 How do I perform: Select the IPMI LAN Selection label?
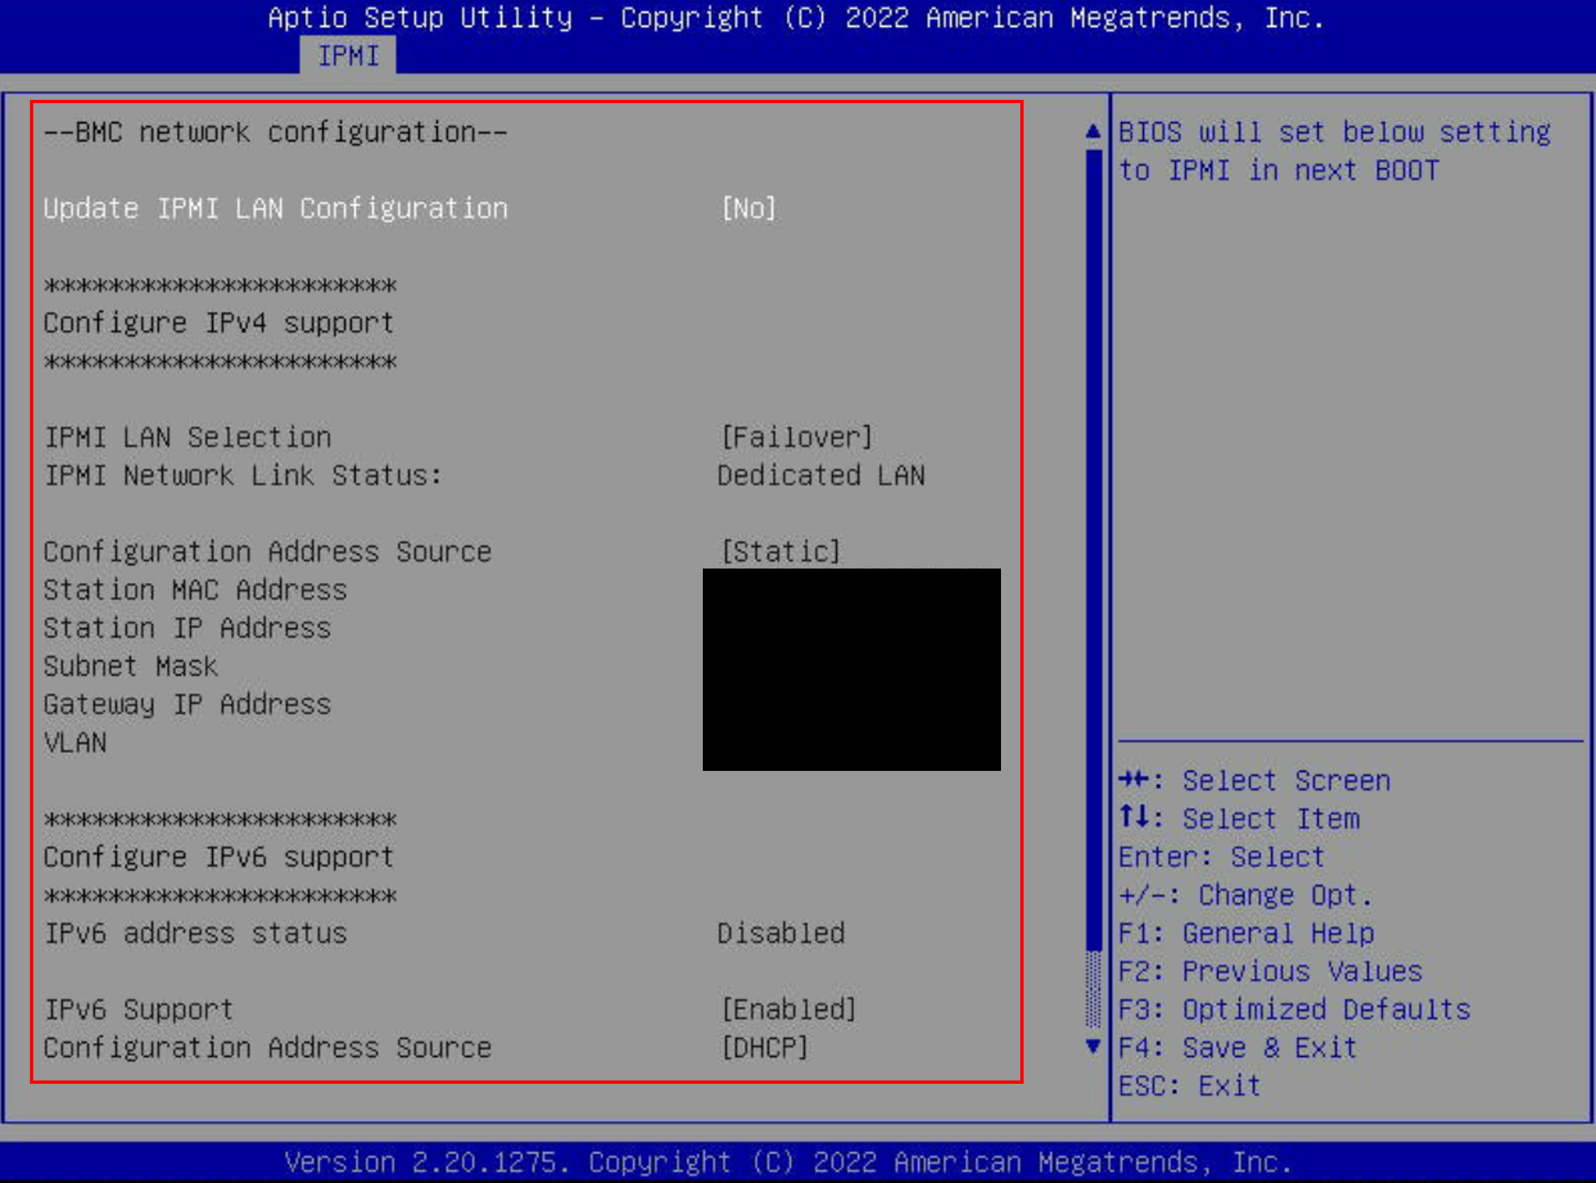[x=188, y=437]
